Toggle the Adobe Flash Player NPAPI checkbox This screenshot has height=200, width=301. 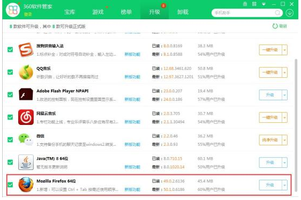[10, 94]
